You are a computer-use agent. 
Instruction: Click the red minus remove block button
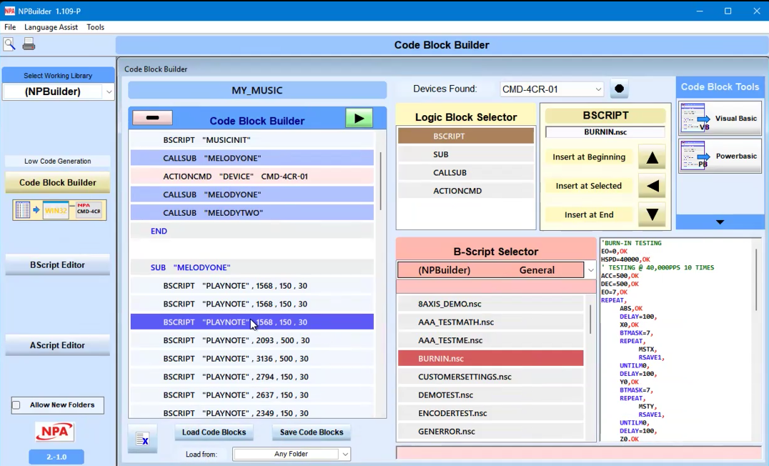click(x=152, y=118)
